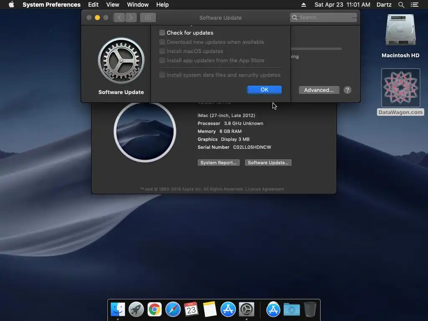The height and width of the screenshot is (321, 428).
Task: Open Notification Center list icon
Action: pos(414,5)
